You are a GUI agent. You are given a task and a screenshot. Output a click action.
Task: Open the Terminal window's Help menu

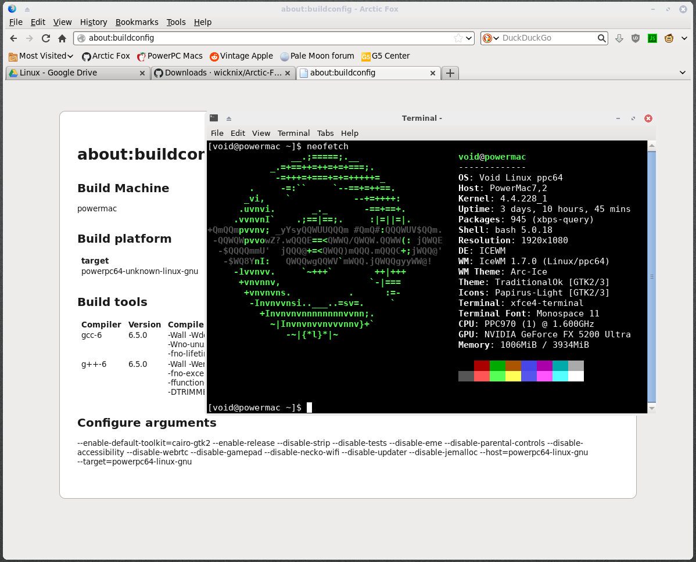(x=349, y=133)
